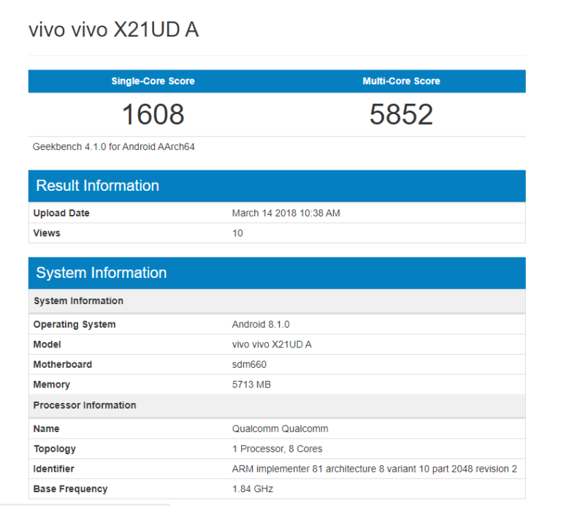Select the 'Identifier' label
The width and height of the screenshot is (561, 506).
tap(53, 469)
